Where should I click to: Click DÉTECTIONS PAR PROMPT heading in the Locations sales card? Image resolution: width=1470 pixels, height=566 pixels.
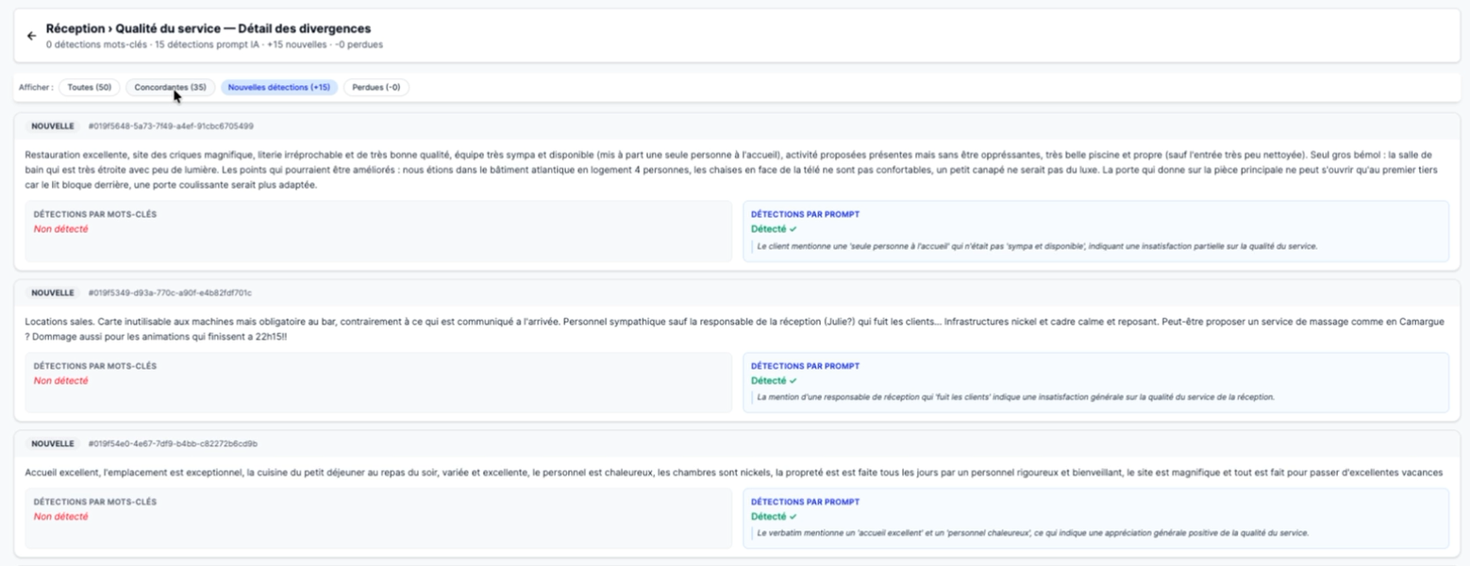point(805,366)
